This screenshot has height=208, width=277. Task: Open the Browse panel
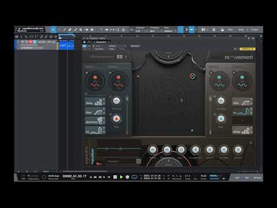257,177
